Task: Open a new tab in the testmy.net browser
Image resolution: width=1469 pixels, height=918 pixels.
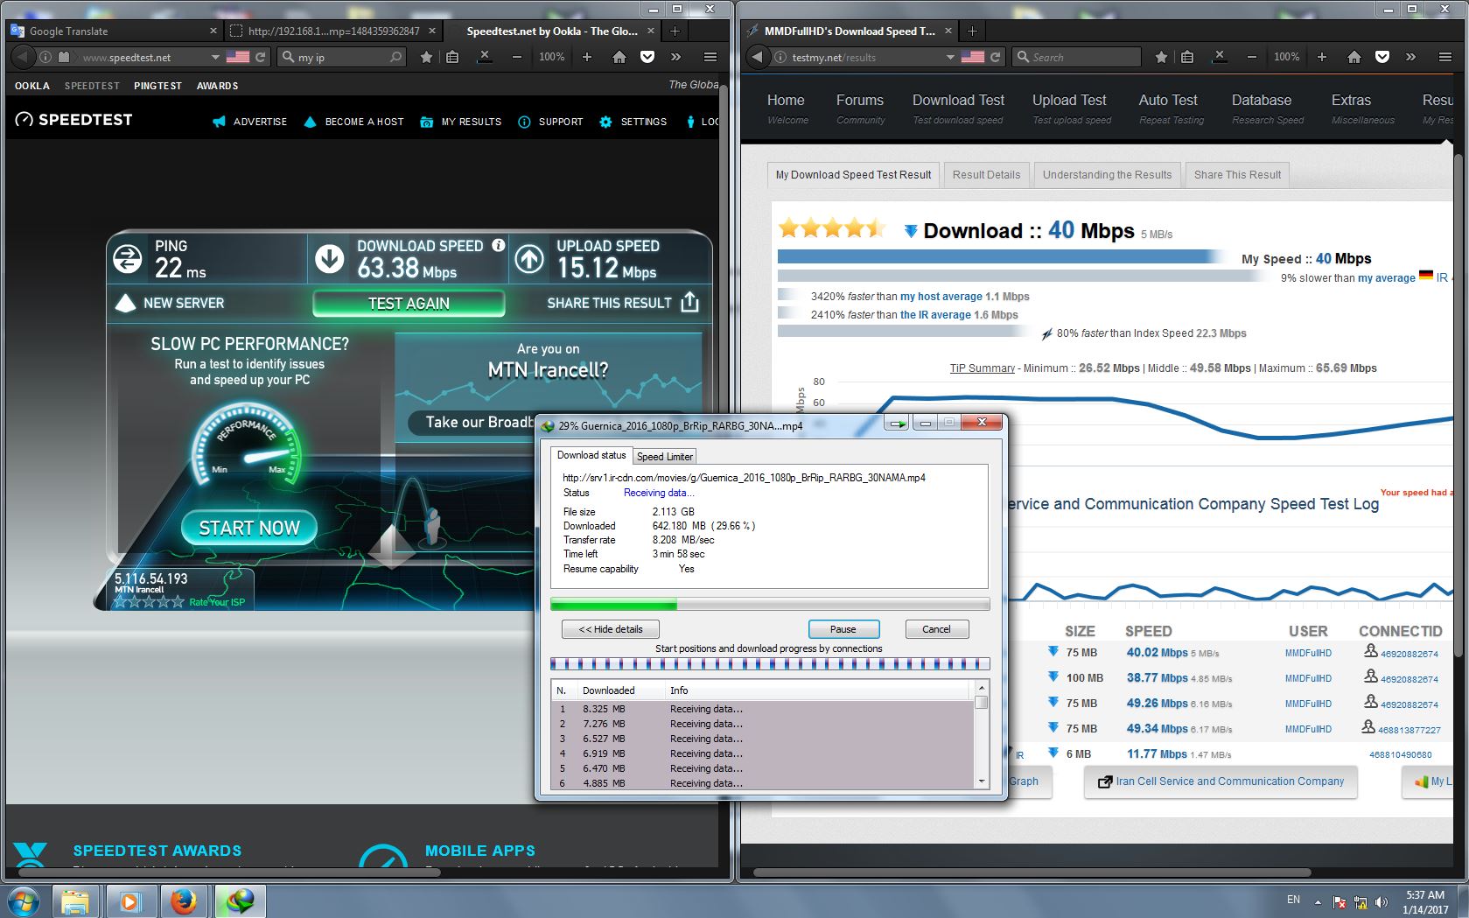Action: coord(972,31)
